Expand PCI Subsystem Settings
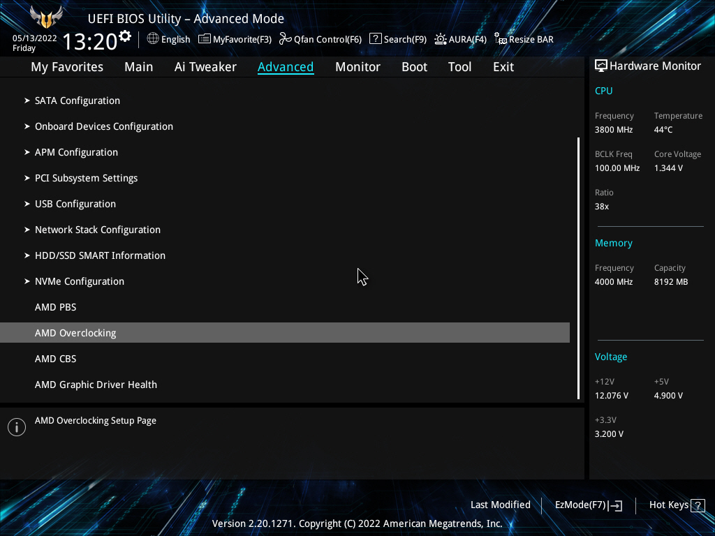 tap(86, 178)
